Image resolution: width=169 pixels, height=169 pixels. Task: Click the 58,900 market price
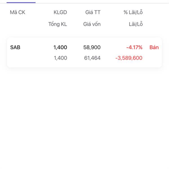pos(92,47)
